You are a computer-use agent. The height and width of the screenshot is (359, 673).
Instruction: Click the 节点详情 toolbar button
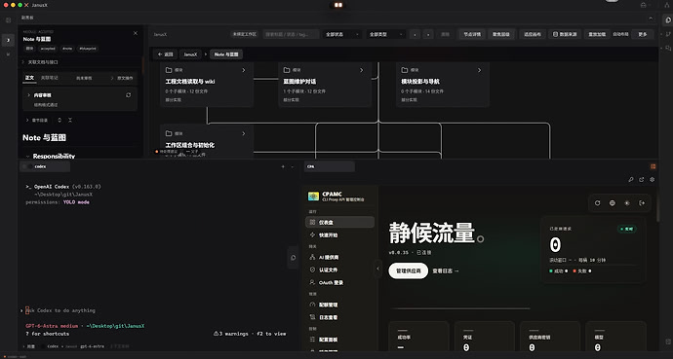(472, 34)
